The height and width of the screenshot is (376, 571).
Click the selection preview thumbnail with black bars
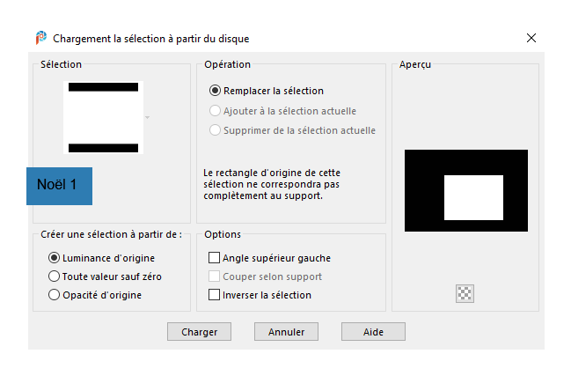(x=104, y=117)
